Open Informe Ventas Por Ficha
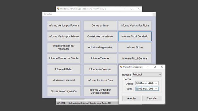This screenshot has height=111, width=198. [135, 26]
